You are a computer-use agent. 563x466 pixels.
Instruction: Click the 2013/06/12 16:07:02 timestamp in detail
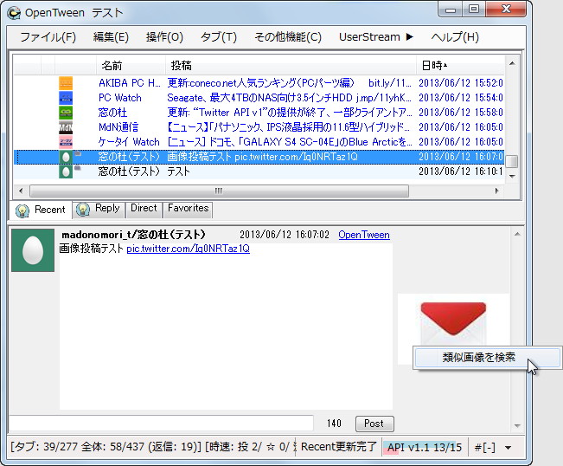point(285,235)
